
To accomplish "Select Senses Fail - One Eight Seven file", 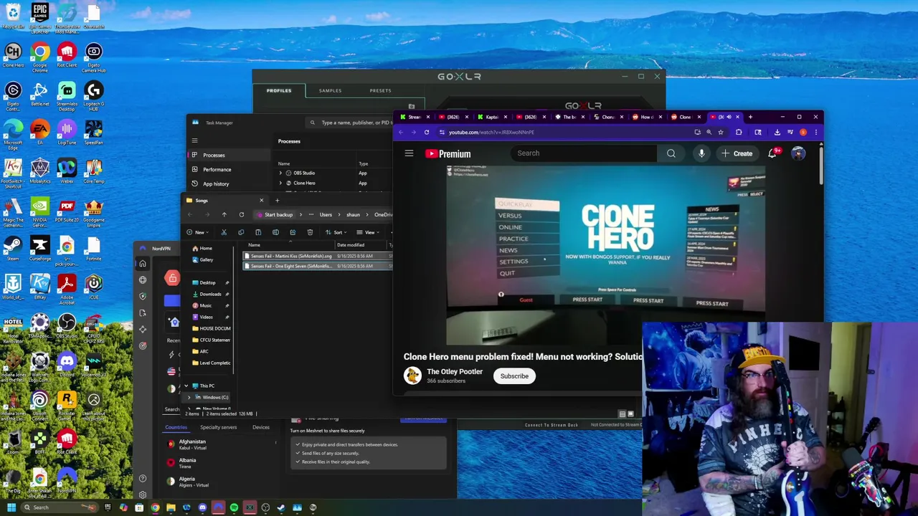I will click(x=318, y=266).
